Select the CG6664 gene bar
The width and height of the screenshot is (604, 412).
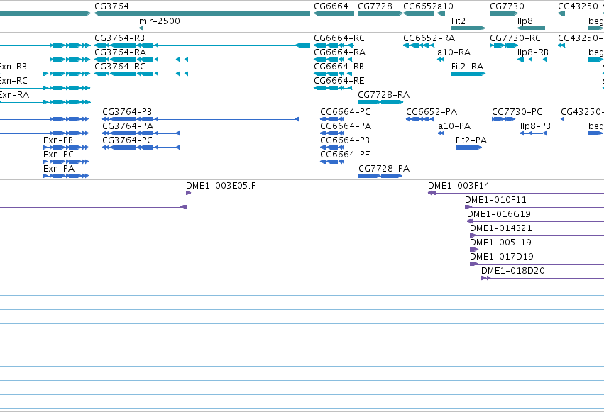[334, 13]
